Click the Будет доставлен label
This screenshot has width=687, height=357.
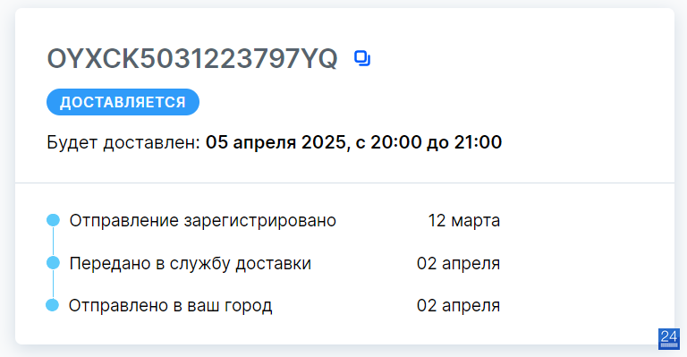[x=123, y=142]
